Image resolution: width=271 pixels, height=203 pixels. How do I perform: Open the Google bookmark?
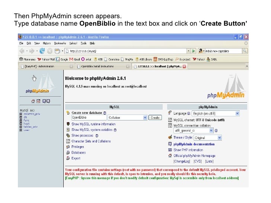click(62, 59)
